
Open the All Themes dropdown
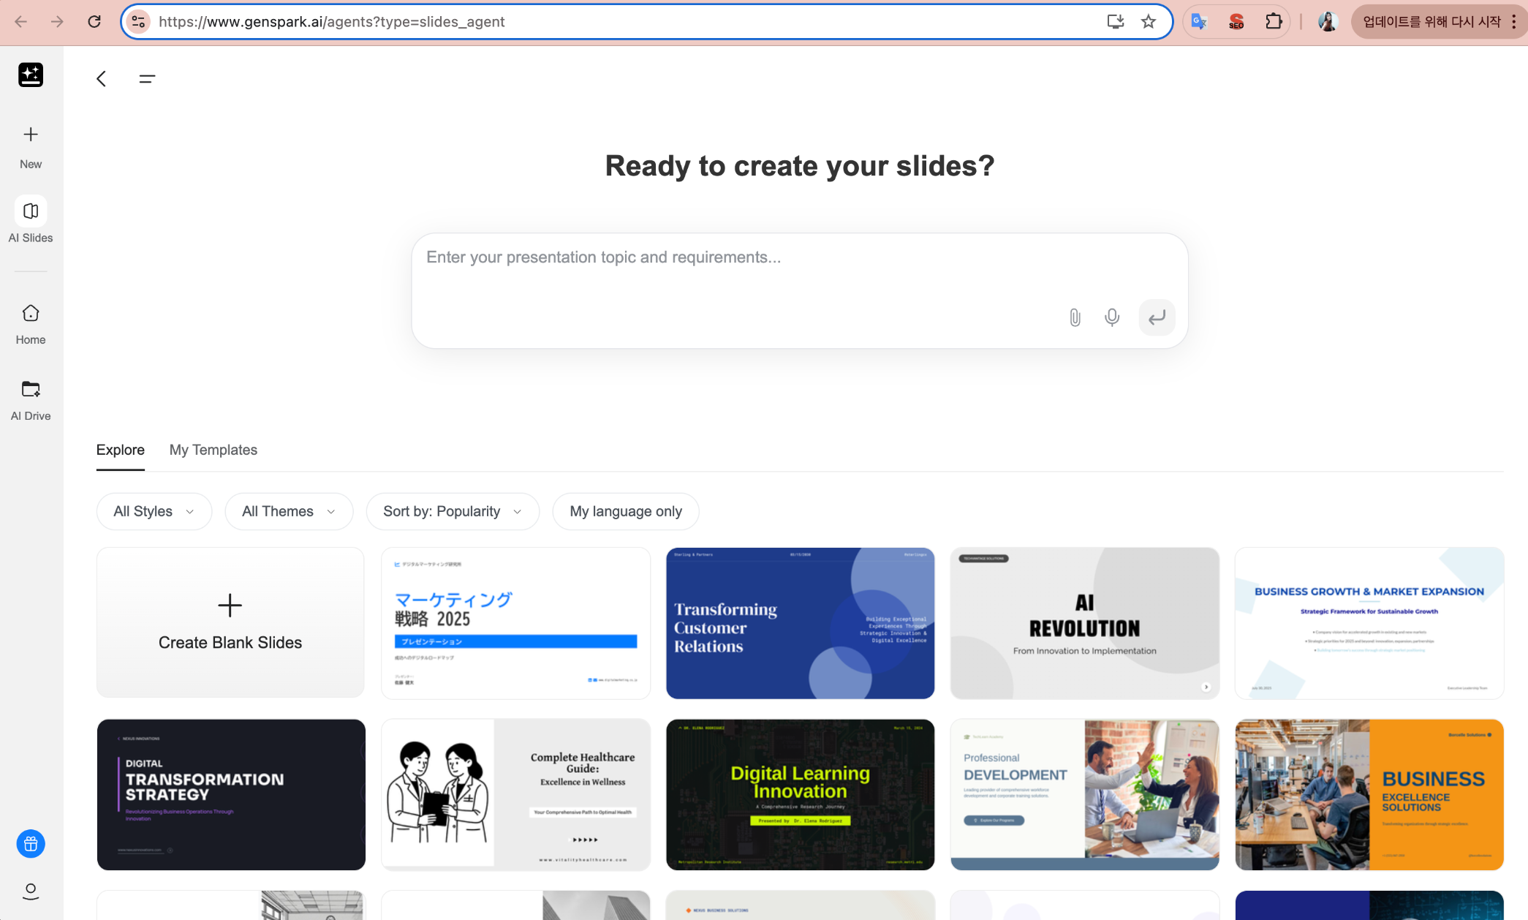tap(289, 511)
